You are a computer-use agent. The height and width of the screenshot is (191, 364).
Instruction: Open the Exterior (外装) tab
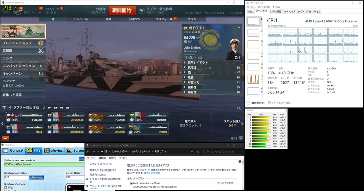[108, 19]
